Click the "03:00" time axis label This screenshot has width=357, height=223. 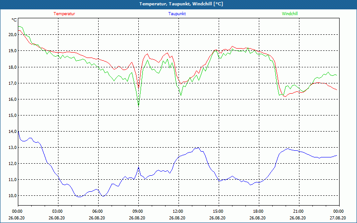57,211
